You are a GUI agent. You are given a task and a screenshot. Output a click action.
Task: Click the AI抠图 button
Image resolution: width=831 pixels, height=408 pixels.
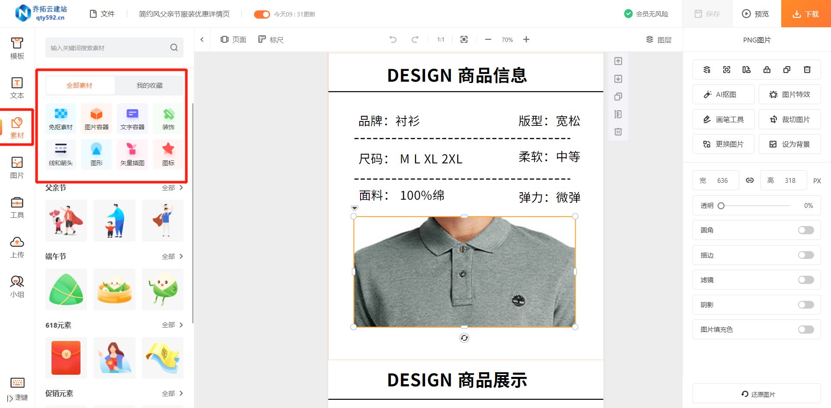[x=723, y=94]
